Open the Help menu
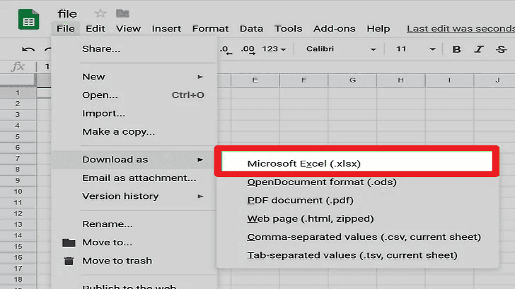Screen dimensions: 515x289 point(378,29)
